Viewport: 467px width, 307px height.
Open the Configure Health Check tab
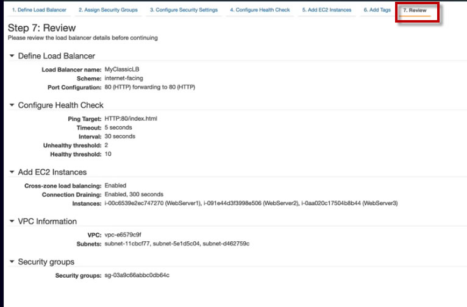[260, 10]
